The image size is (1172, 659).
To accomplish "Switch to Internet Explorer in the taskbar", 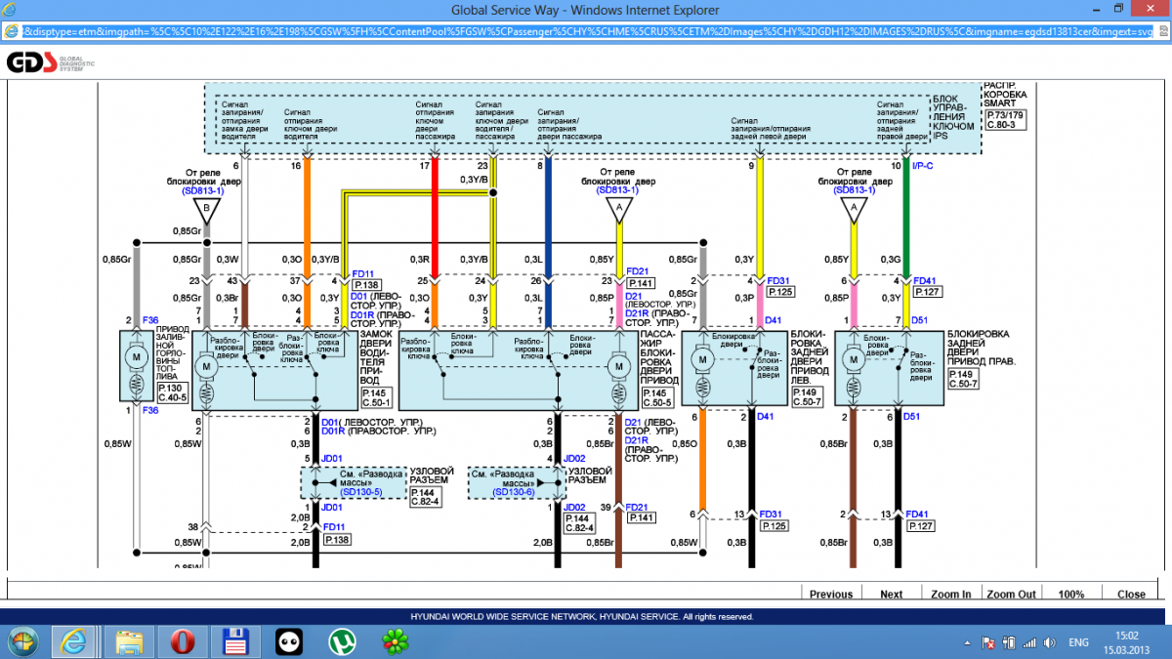I will [x=73, y=641].
